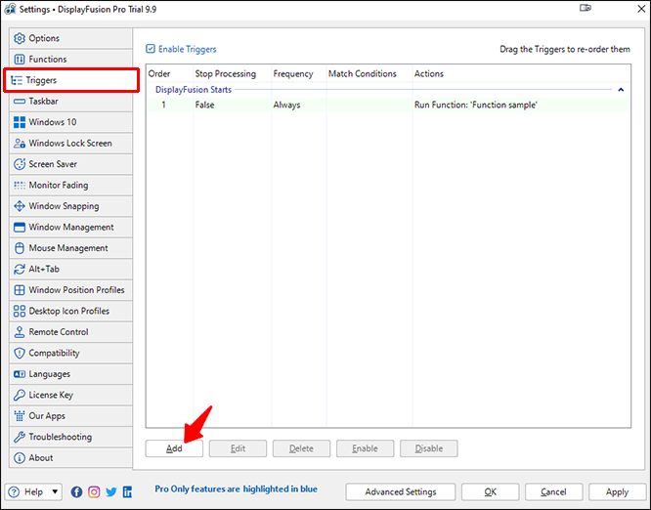Go to Window Snapping settings
The width and height of the screenshot is (651, 510).
pos(70,206)
